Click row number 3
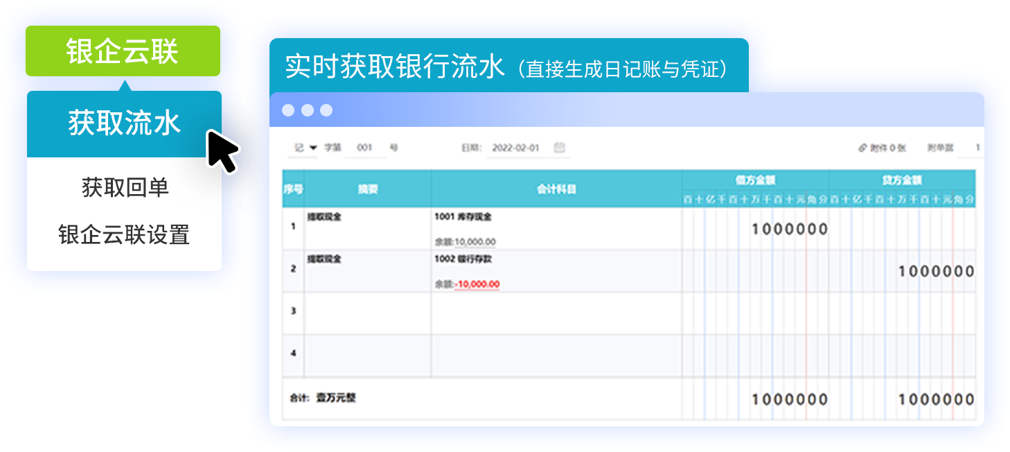 tap(293, 311)
